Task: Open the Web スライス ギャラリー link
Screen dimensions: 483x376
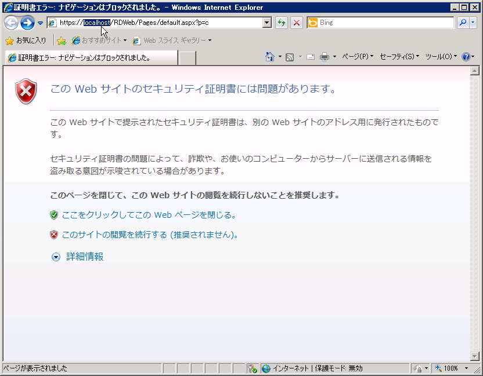Action: click(172, 41)
